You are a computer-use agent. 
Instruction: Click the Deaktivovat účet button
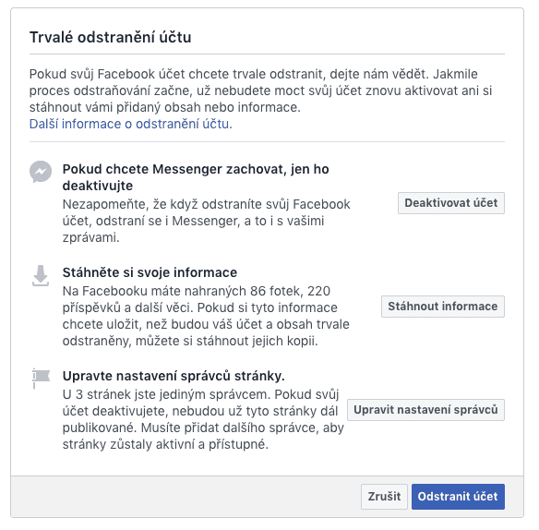click(x=451, y=203)
